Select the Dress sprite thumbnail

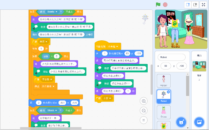(x=164, y=112)
